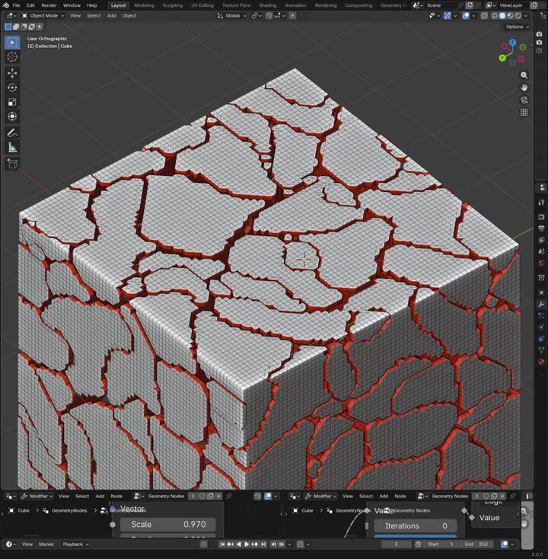Switch to the Modeling workspace tab
548x559 pixels.
coord(144,5)
